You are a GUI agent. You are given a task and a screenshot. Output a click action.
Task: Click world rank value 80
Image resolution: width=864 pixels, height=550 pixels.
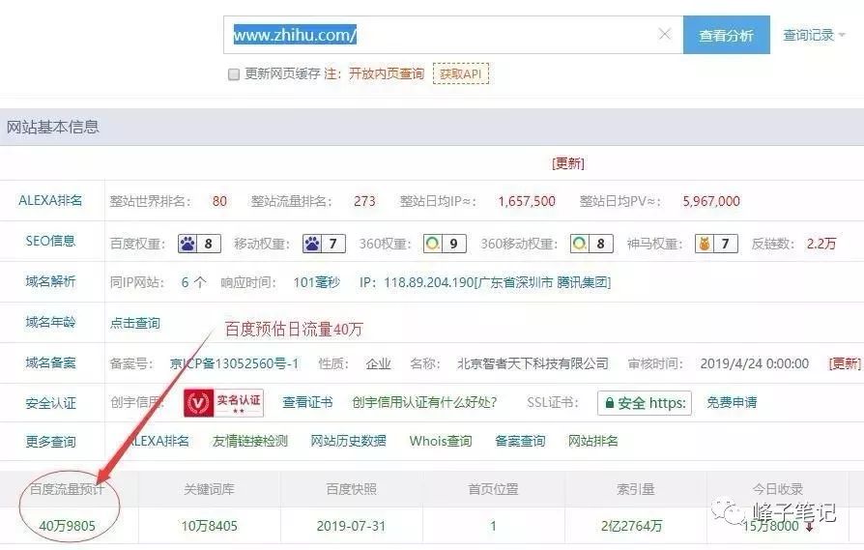coord(219,201)
